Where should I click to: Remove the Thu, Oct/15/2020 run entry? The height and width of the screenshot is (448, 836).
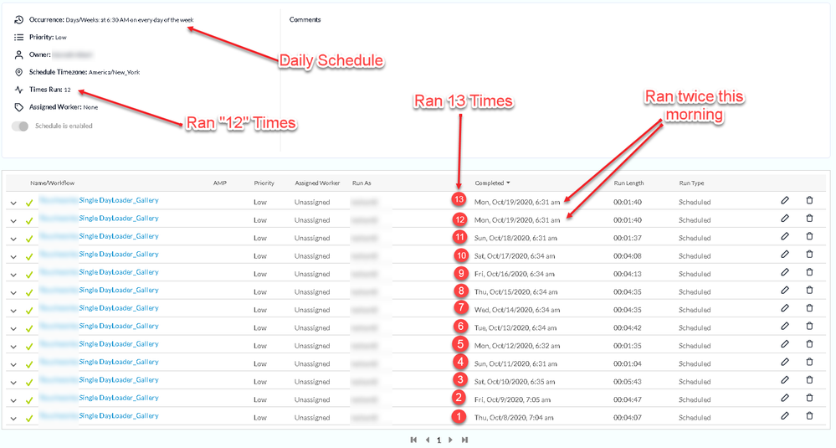[x=809, y=290]
